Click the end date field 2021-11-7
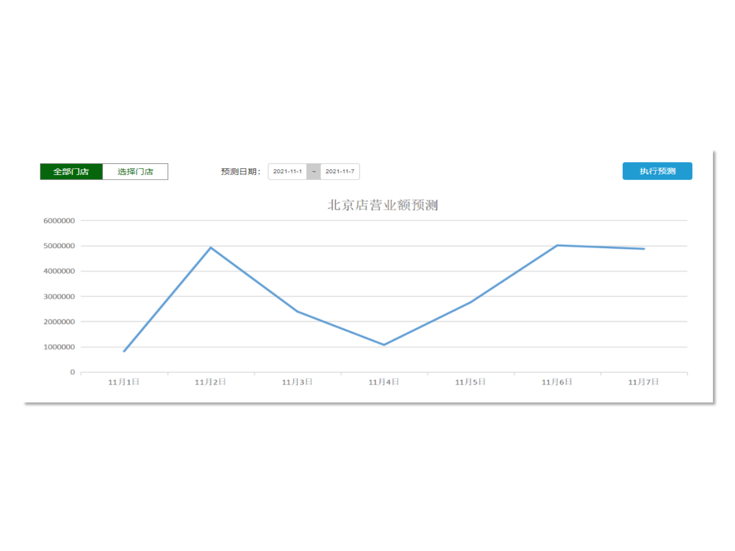The width and height of the screenshot is (735, 551). [340, 172]
